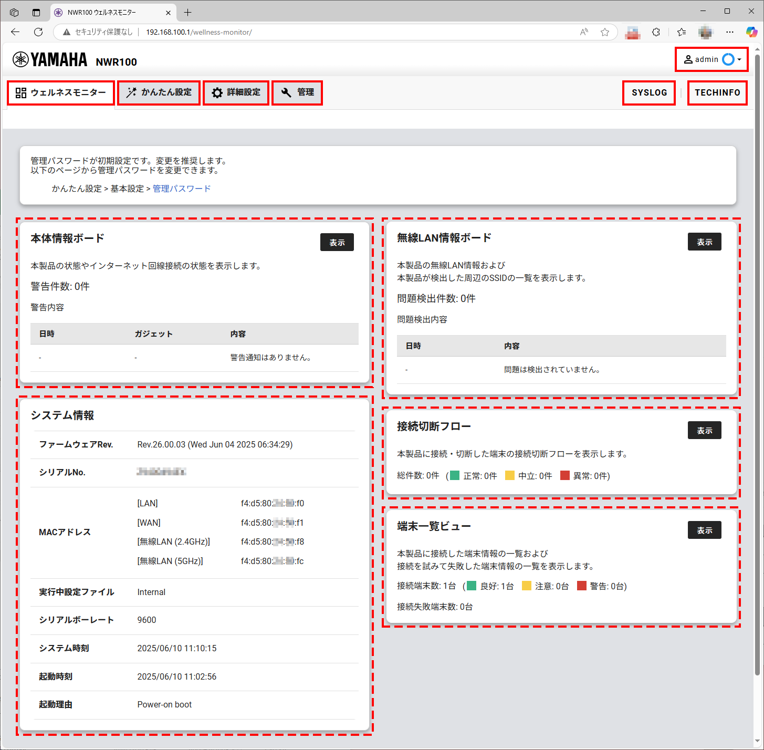Open browser extensions puzzle icon
This screenshot has height=750, width=764.
click(656, 32)
